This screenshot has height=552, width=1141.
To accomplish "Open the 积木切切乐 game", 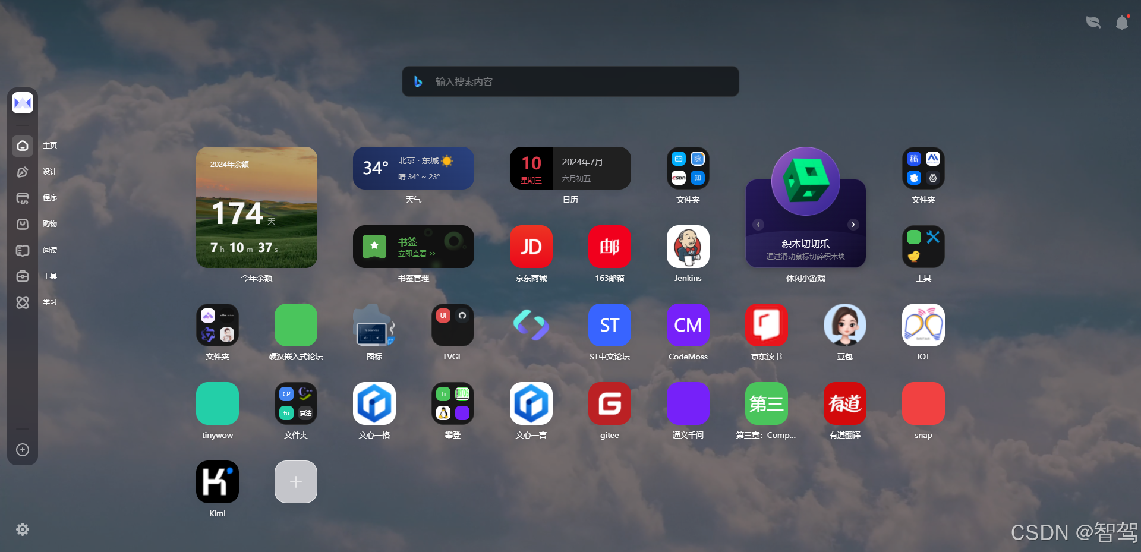I will point(806,207).
